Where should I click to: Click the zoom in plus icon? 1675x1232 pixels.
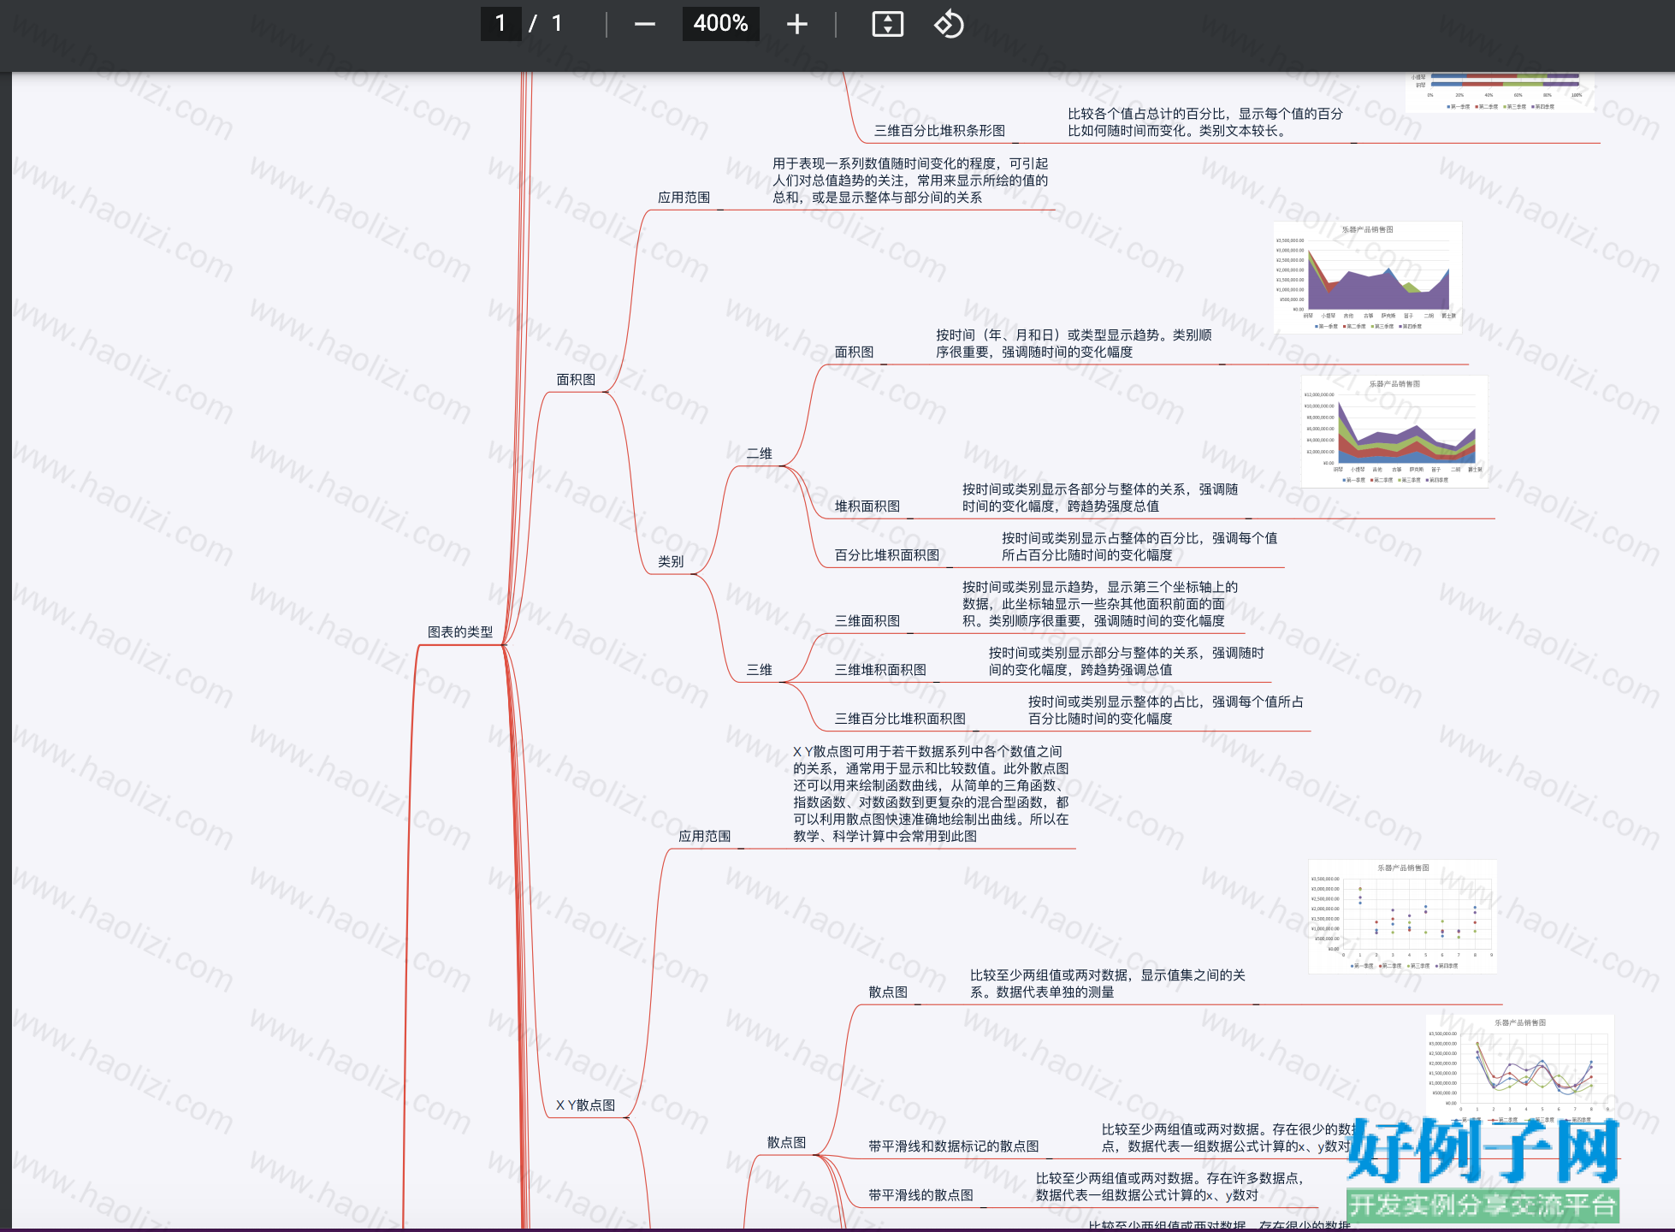click(796, 24)
